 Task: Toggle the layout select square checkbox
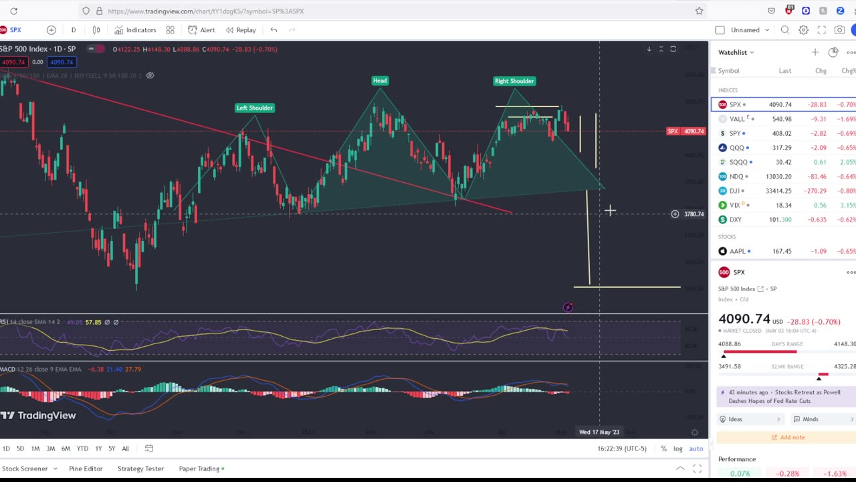pyautogui.click(x=720, y=29)
